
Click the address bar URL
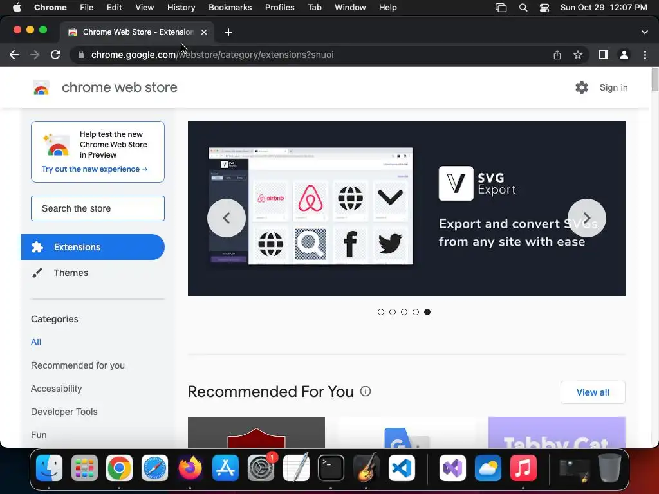coord(212,55)
